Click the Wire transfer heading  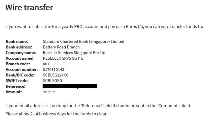click(x=29, y=7)
